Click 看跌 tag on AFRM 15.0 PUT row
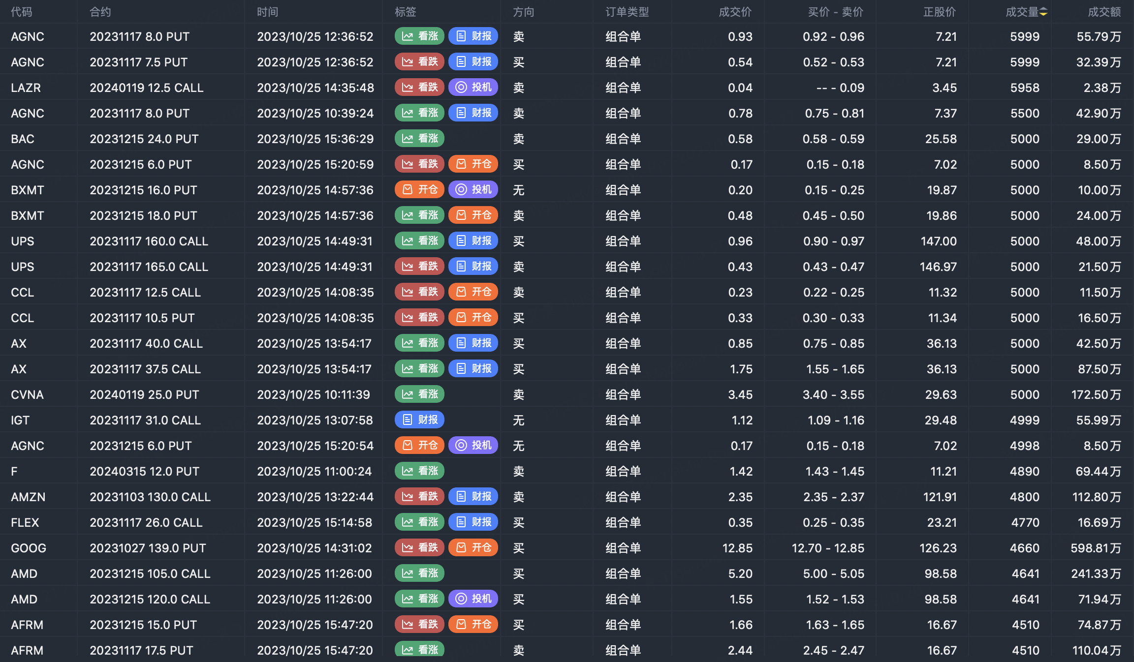The image size is (1134, 662). tap(419, 625)
